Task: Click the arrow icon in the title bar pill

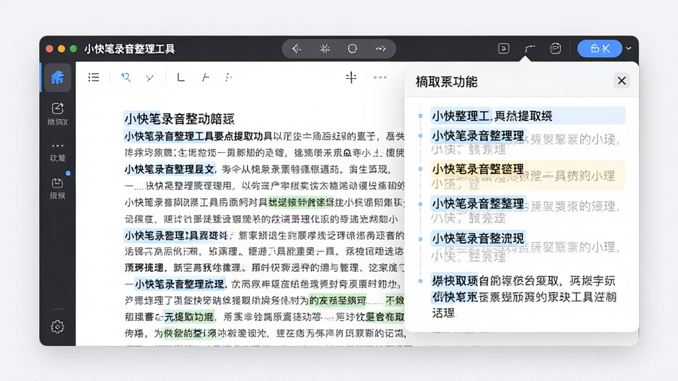Action: pos(381,49)
